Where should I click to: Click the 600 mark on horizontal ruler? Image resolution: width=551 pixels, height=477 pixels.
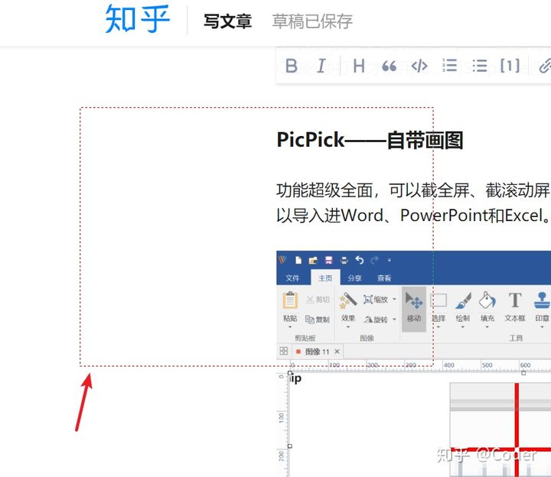click(x=525, y=365)
